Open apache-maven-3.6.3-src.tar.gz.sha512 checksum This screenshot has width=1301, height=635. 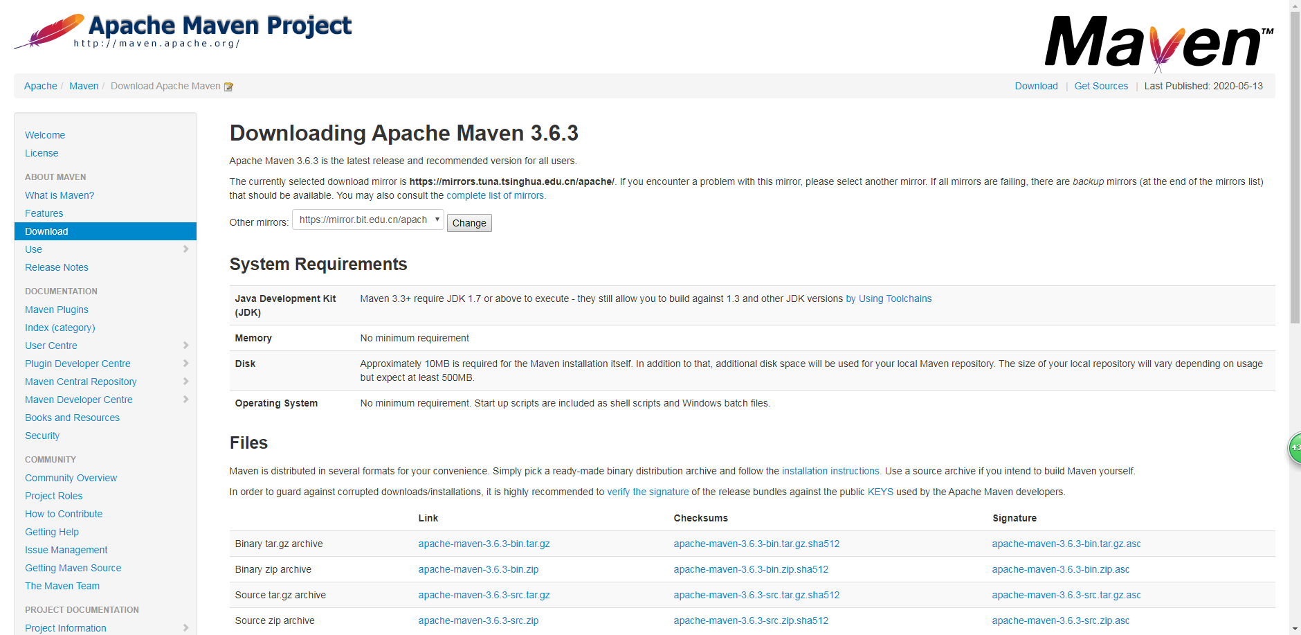[x=756, y=595]
